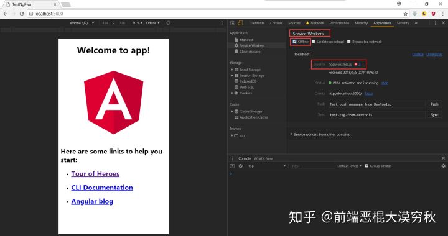Viewport: 448px width, 236px height.
Task: Open CLI Documentation link
Action: [102, 188]
